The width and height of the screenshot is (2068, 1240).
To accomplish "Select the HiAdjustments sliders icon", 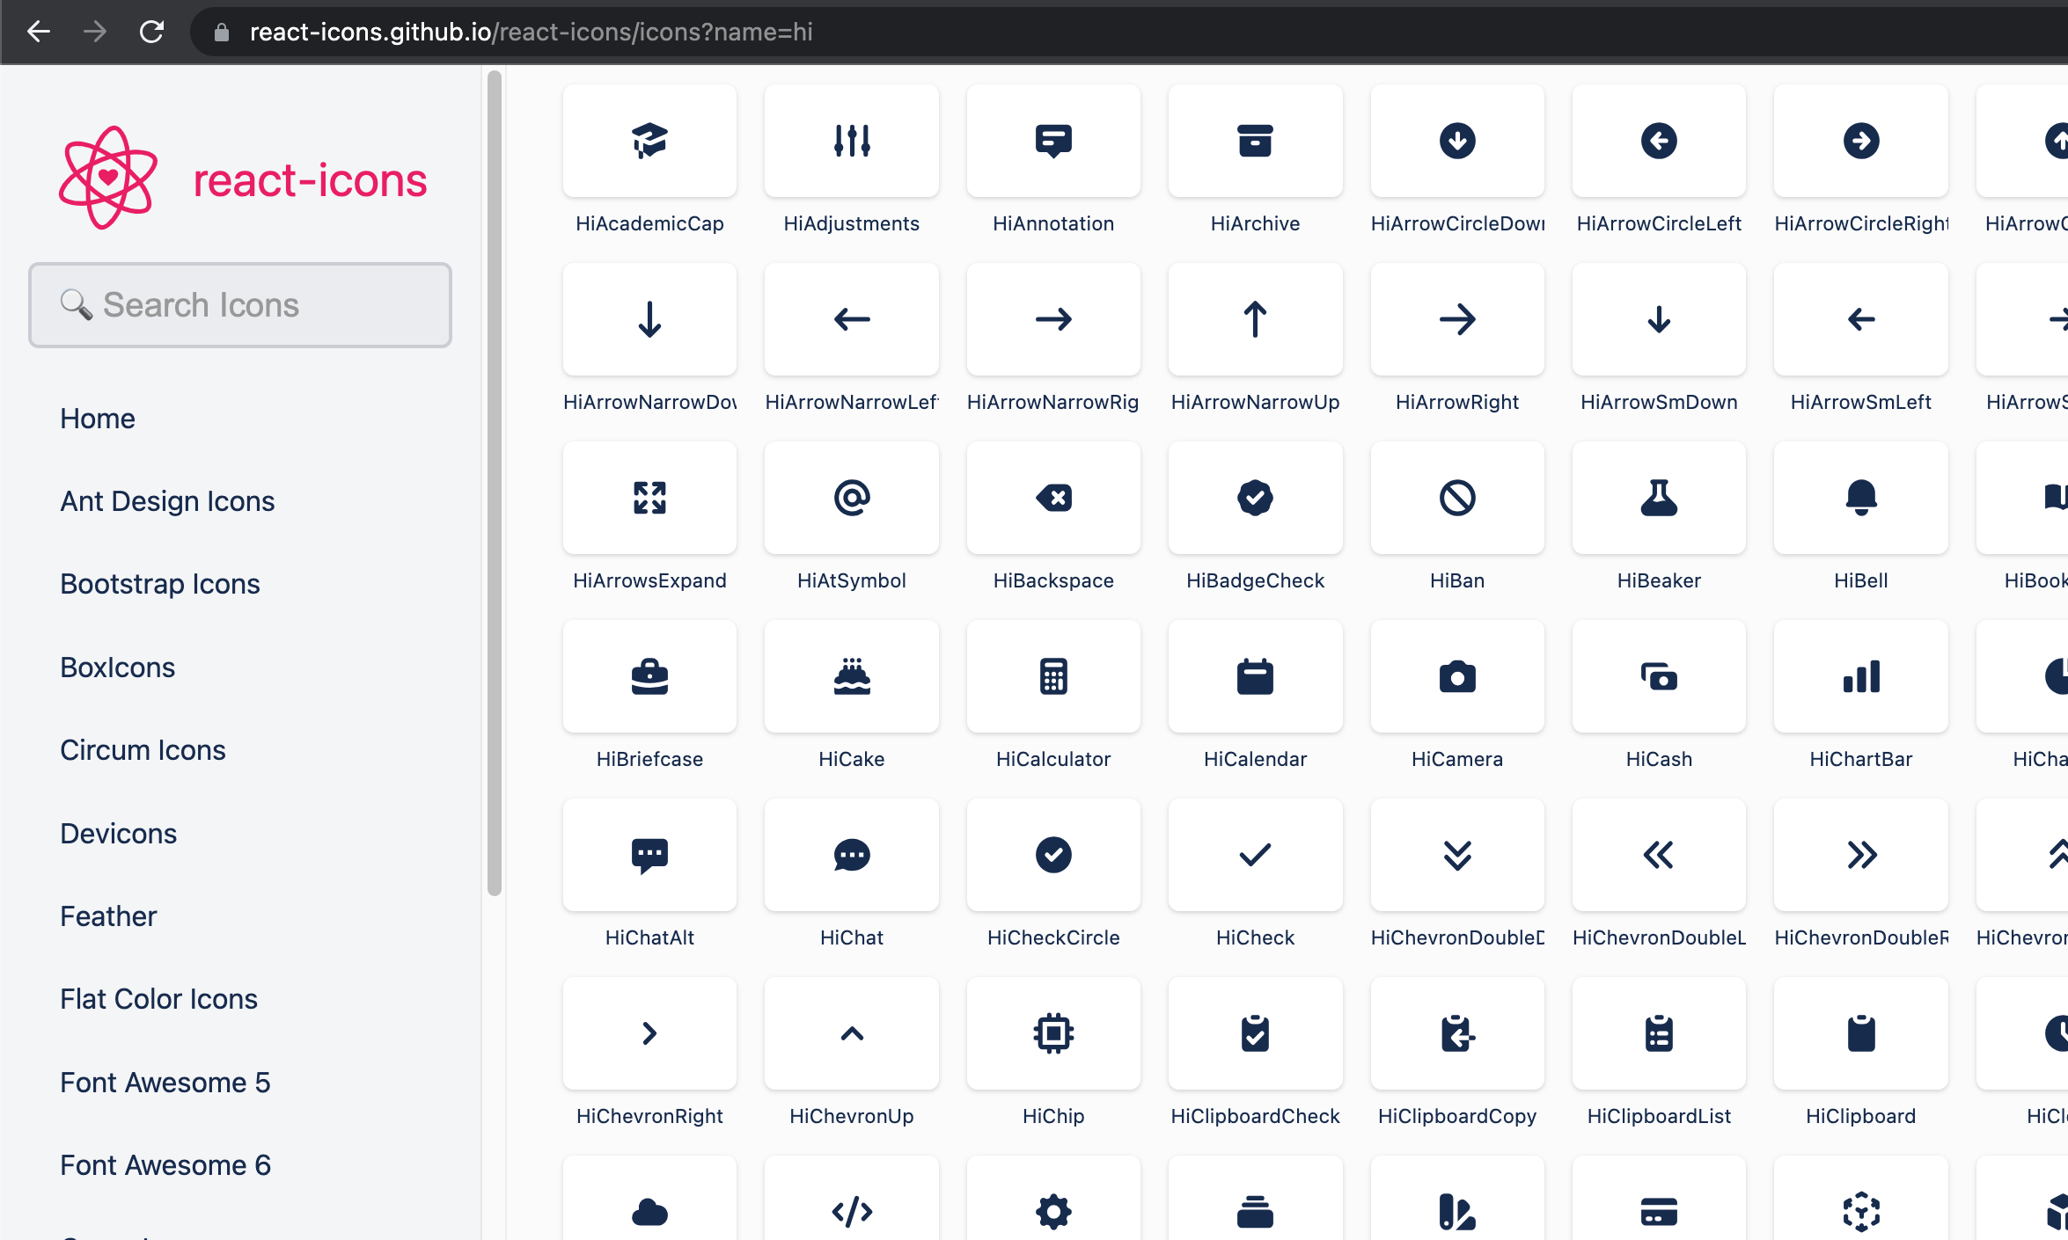I will (852, 141).
